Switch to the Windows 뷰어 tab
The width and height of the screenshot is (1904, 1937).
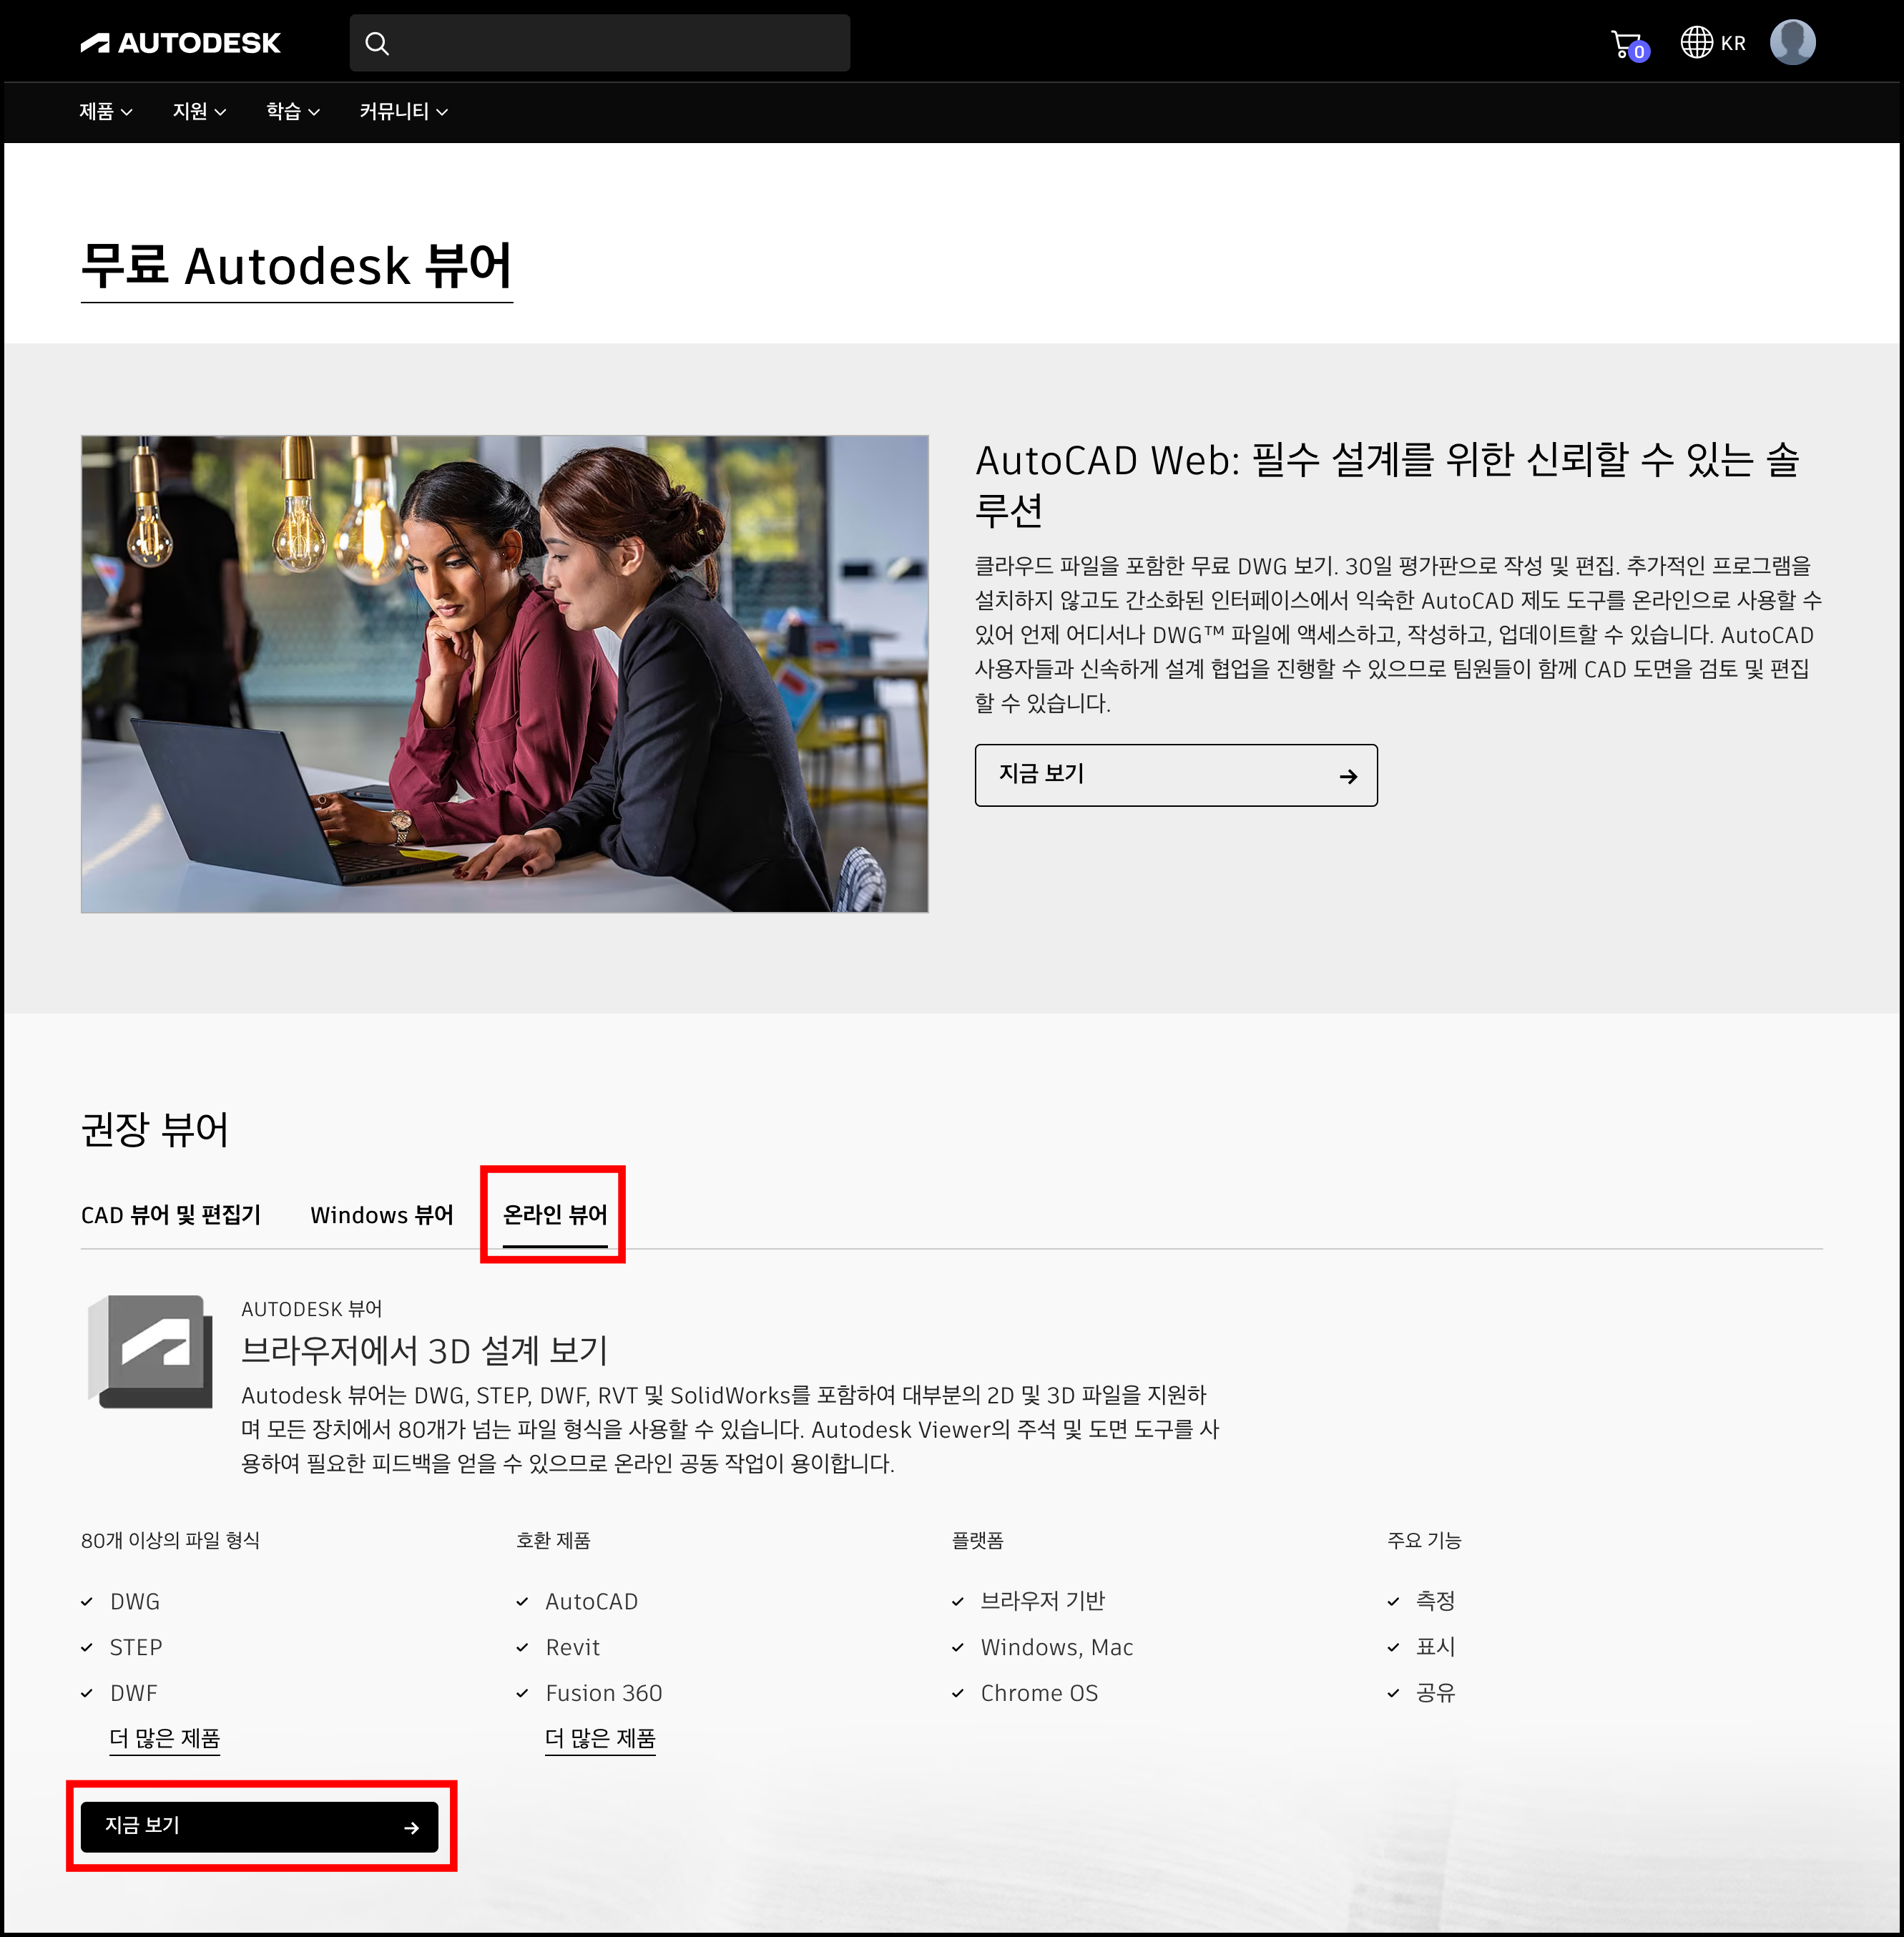381,1215
